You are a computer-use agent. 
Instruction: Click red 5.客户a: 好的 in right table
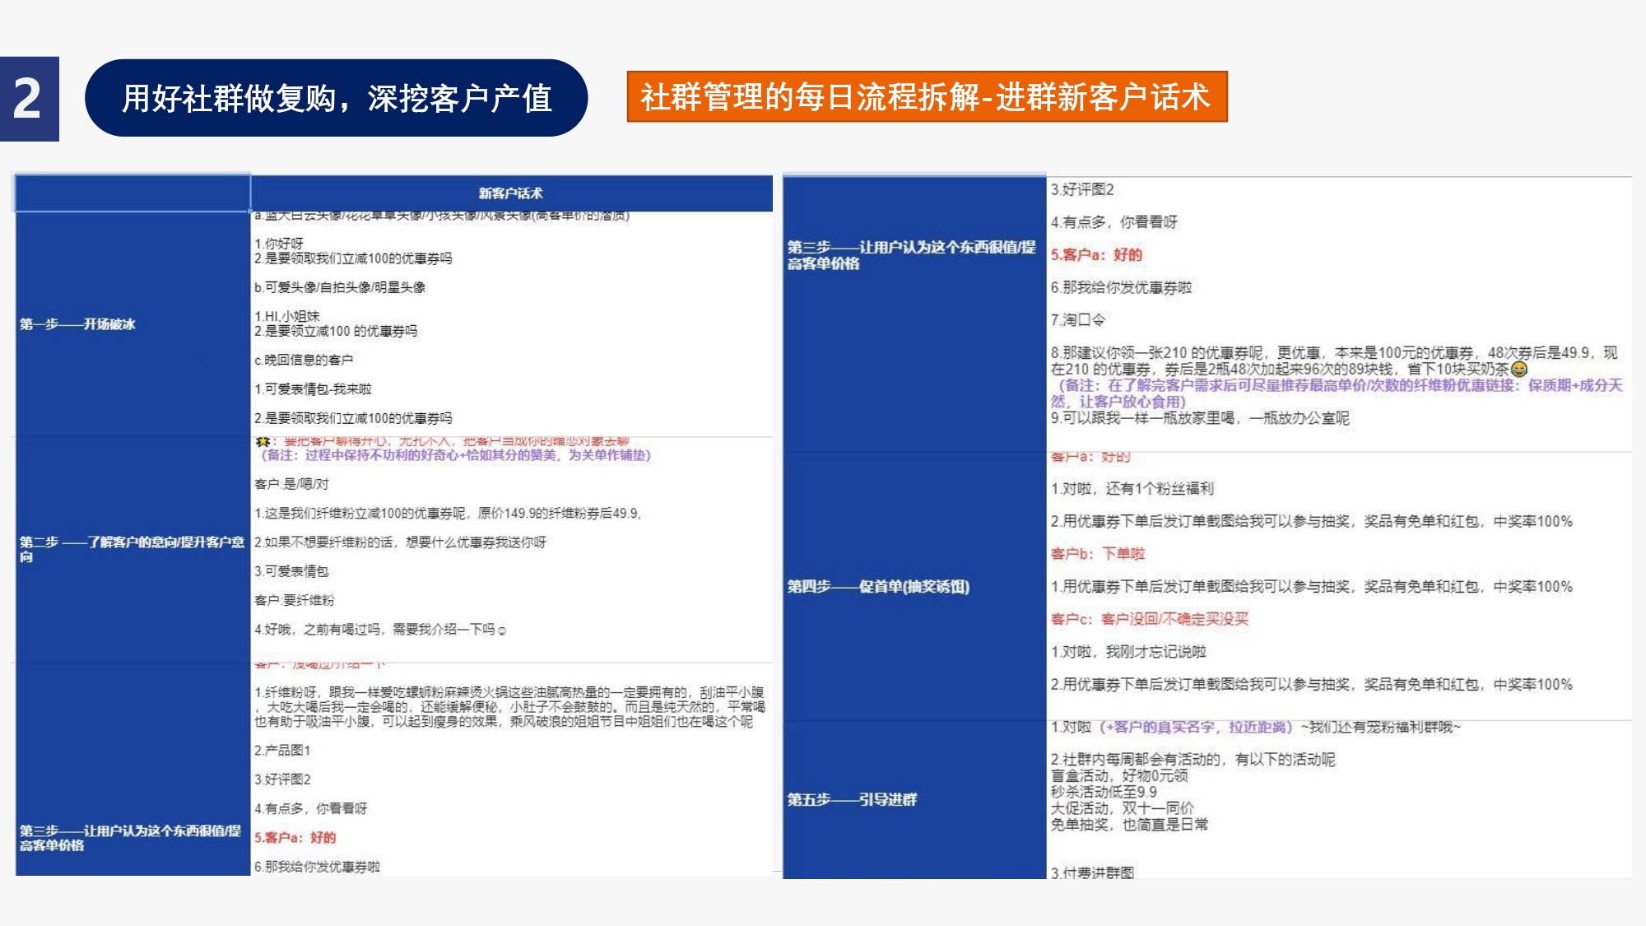coord(1096,255)
